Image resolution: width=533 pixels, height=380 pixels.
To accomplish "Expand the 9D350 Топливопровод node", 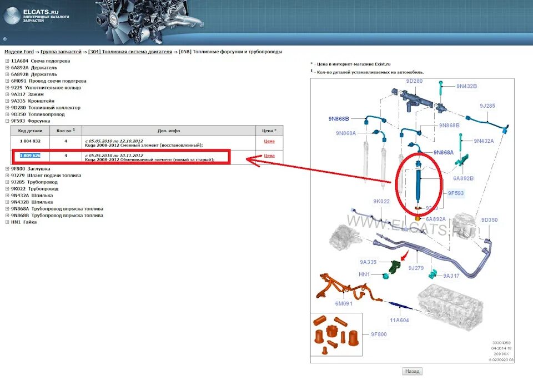I will (x=7, y=114).
